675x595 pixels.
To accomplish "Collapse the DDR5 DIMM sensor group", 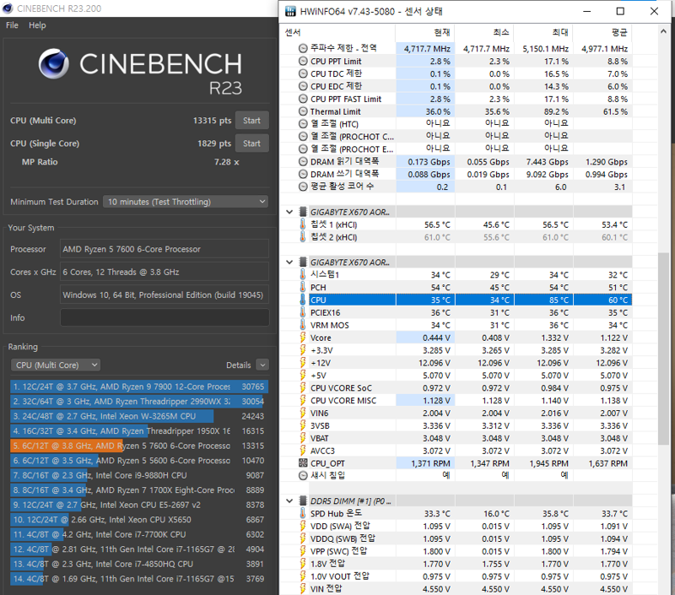I will pyautogui.click(x=289, y=501).
